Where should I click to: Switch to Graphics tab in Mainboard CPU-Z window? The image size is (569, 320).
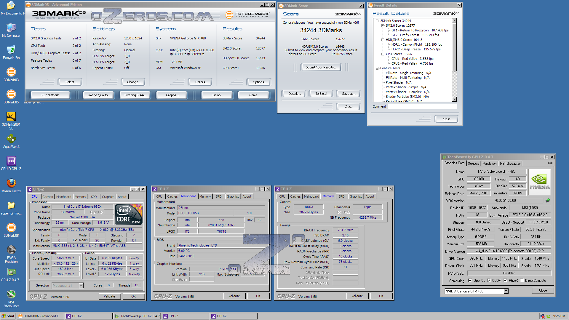click(x=233, y=196)
